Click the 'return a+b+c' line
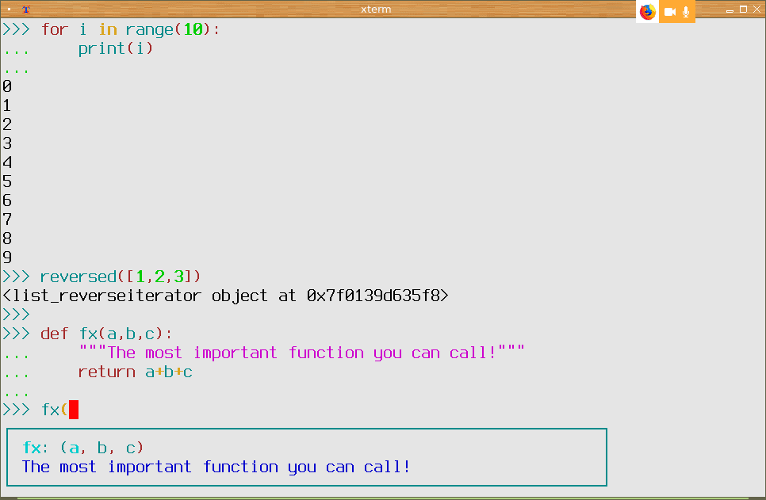This screenshot has width=766, height=500. pos(136,372)
